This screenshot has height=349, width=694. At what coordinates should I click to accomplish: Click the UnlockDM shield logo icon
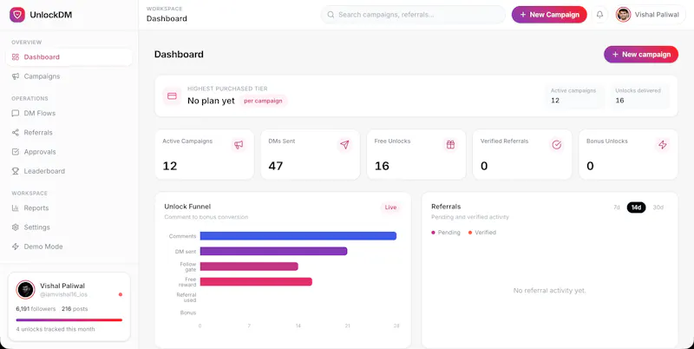[17, 15]
